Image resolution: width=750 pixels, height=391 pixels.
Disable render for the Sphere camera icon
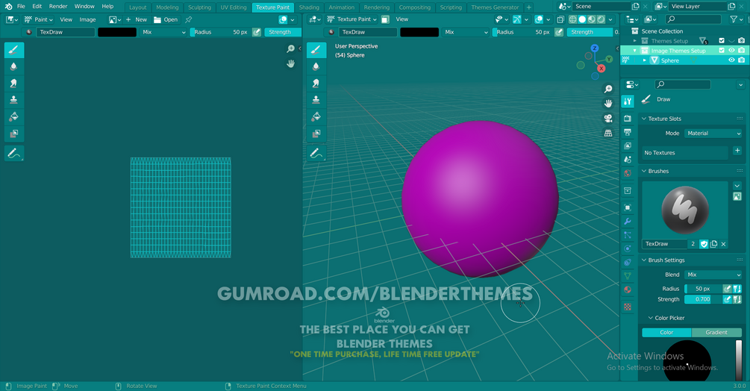[741, 60]
